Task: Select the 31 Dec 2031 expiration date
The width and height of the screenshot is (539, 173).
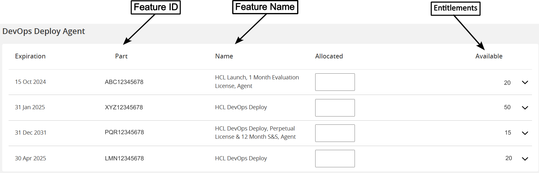Action: (30, 133)
